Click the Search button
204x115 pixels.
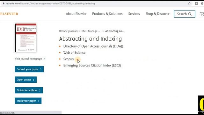pyautogui.click(x=185, y=14)
